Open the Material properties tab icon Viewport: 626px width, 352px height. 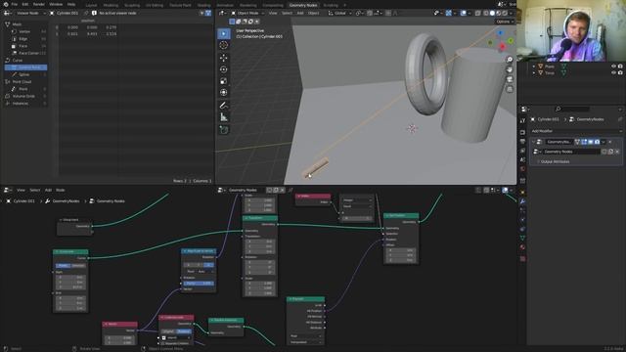coord(522,247)
